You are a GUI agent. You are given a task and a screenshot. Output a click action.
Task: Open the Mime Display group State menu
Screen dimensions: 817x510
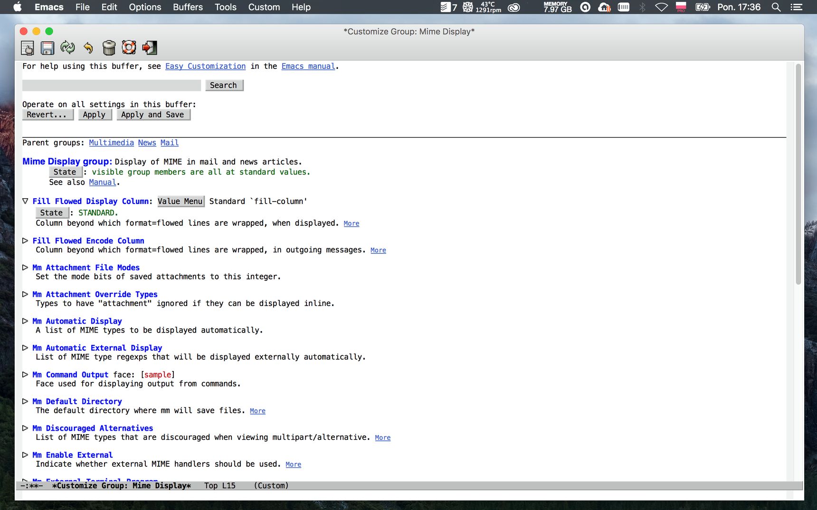pos(65,172)
